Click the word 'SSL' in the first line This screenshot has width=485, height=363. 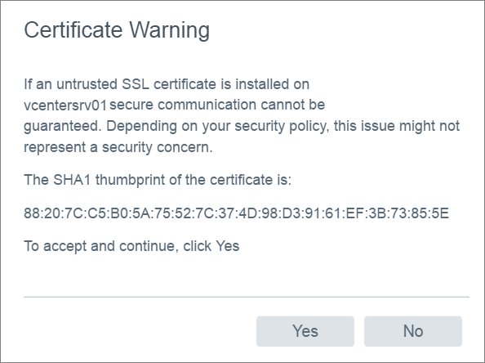pyautogui.click(x=136, y=84)
